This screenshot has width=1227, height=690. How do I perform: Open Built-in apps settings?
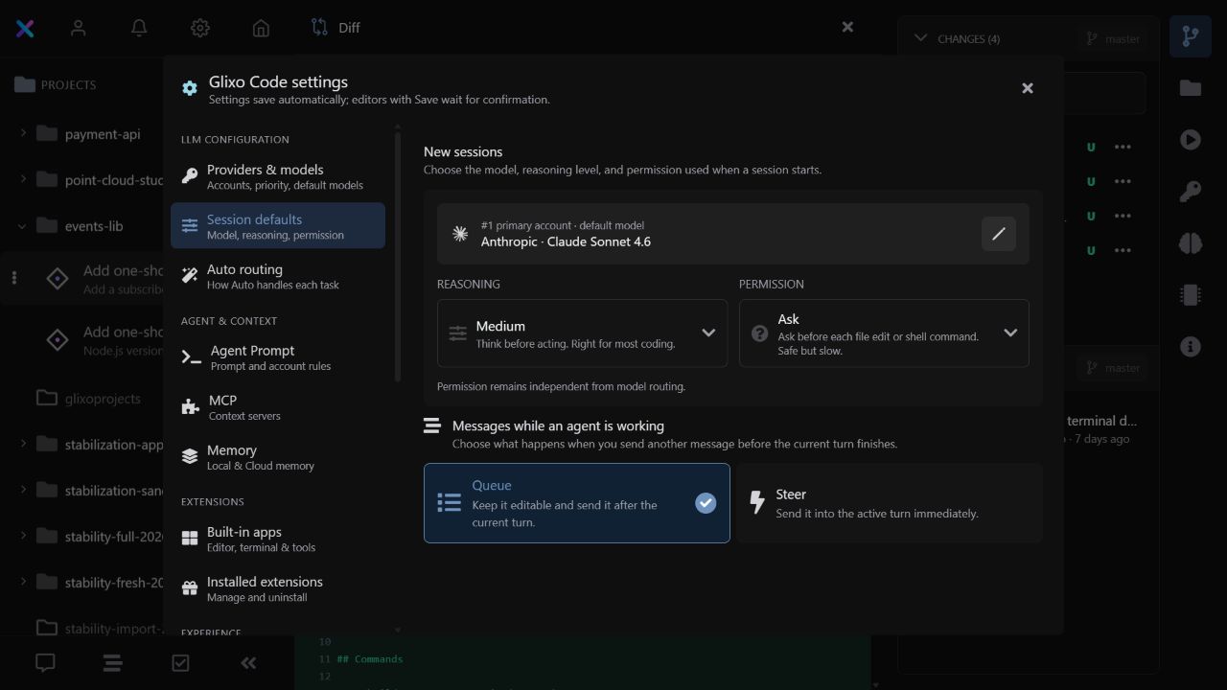278,539
